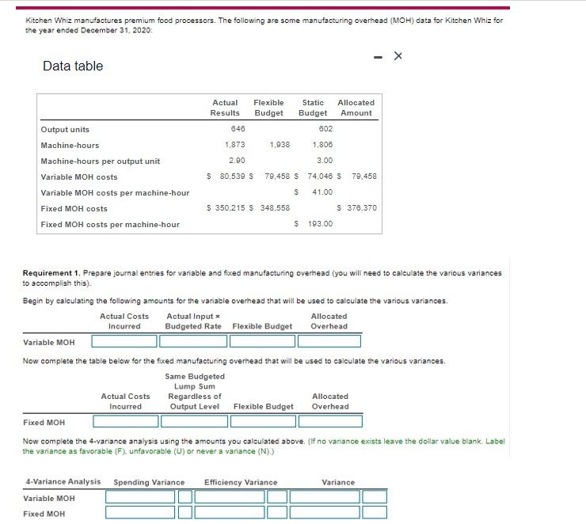Click Fixed MOH Efficiency Variance label box

tap(277, 512)
